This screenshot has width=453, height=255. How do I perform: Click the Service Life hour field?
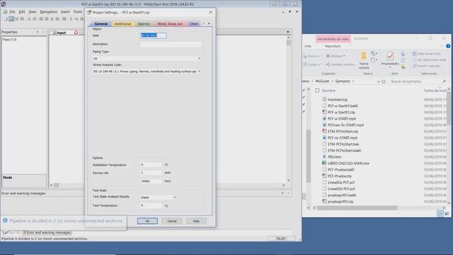click(151, 181)
